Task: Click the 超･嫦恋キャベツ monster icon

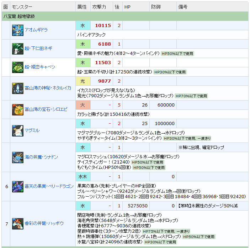Action: [18, 67]
